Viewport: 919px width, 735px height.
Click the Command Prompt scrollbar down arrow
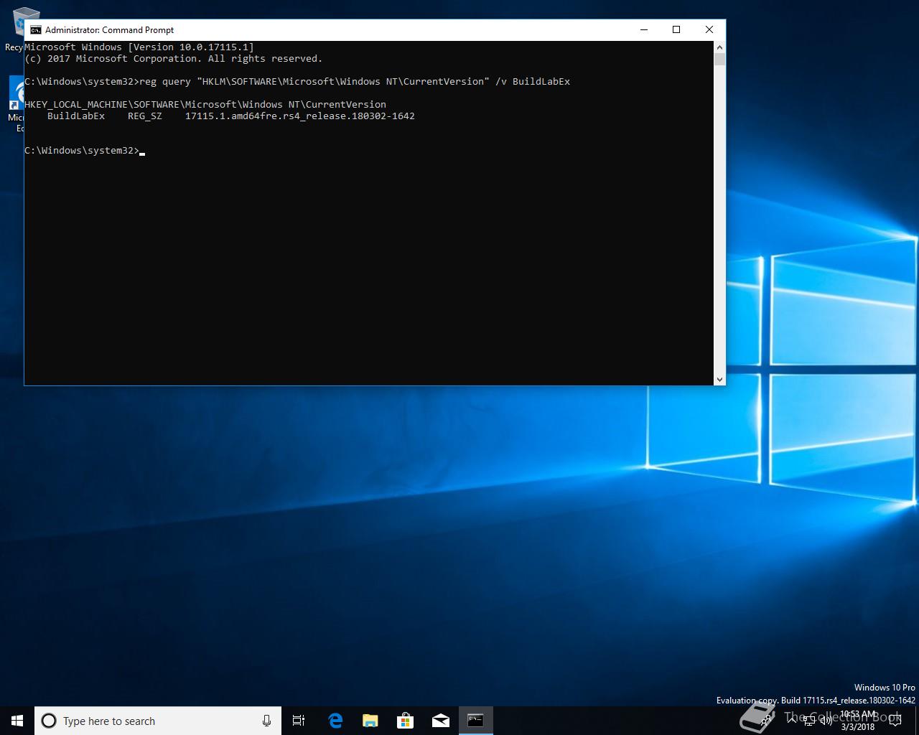click(719, 379)
